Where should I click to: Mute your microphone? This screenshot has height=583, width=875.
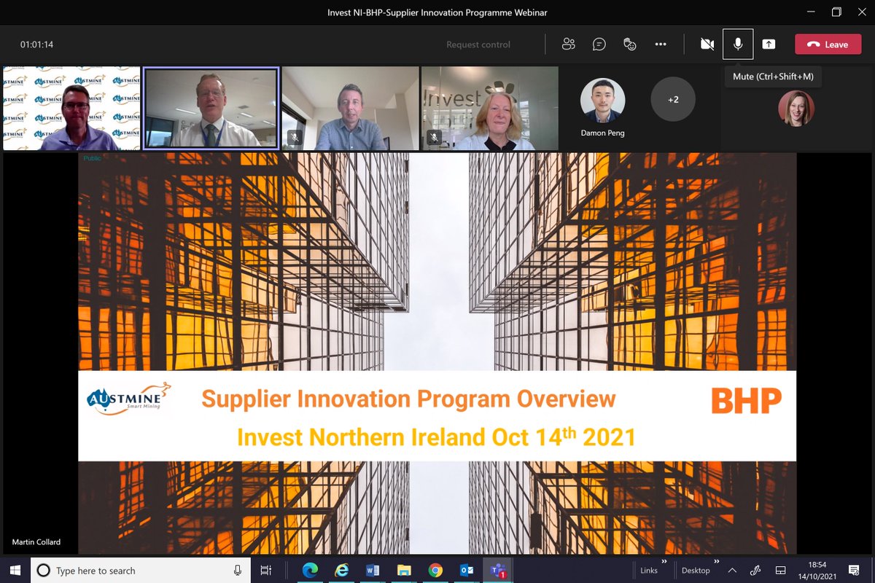[x=737, y=44]
